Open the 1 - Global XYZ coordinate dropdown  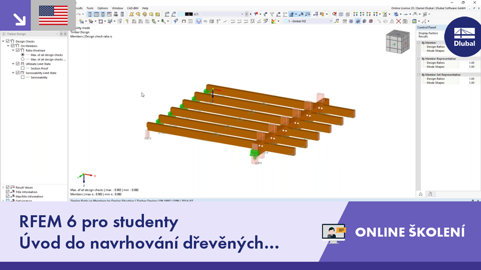[x=330, y=21]
